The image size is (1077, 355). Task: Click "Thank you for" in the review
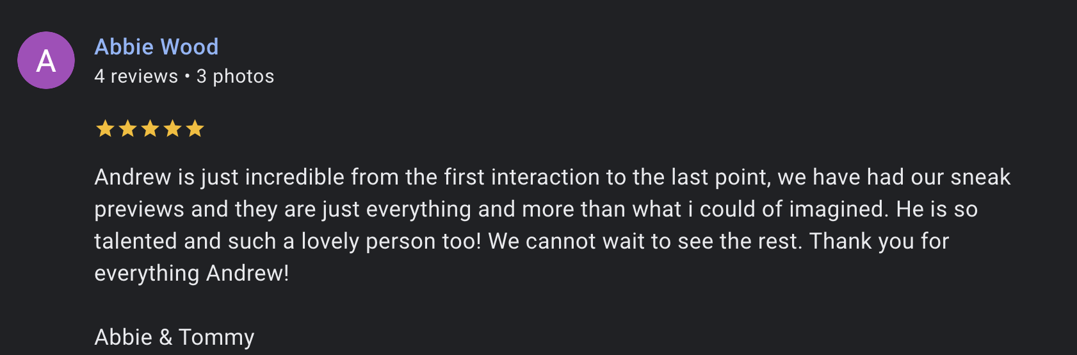coord(879,241)
